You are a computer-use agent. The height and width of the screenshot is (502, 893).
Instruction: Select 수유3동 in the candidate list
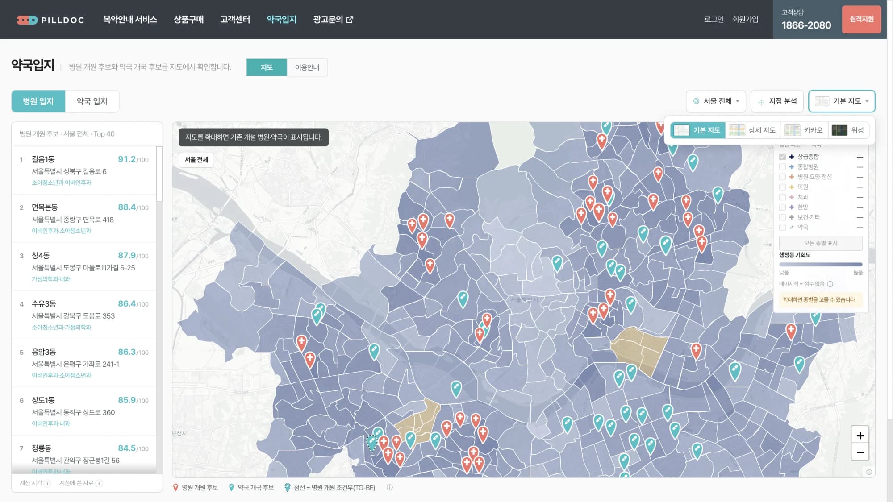pos(84,315)
